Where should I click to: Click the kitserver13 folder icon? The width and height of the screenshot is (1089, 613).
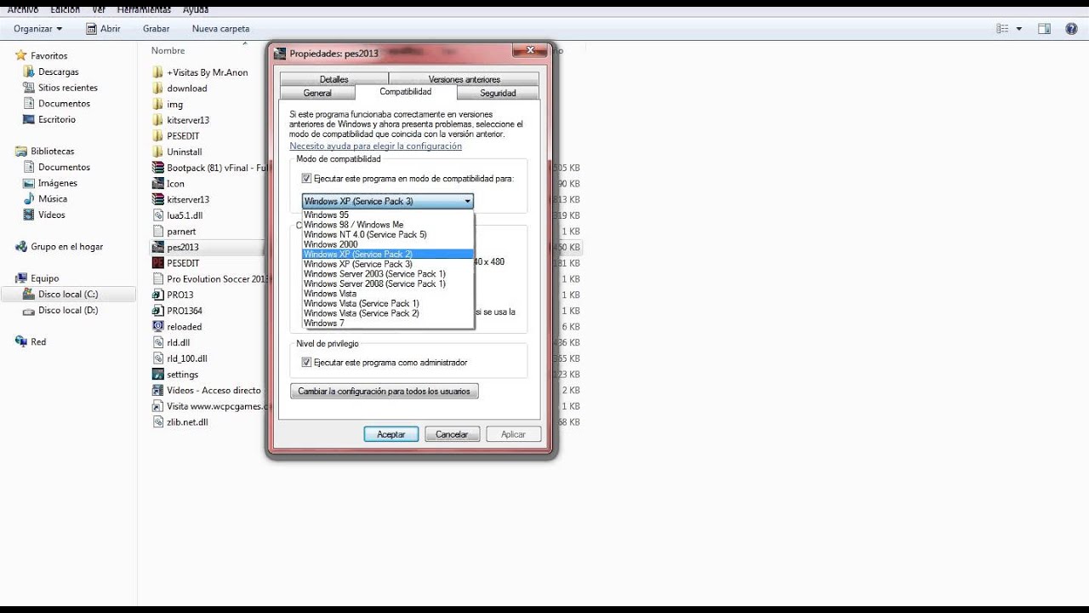(158, 120)
